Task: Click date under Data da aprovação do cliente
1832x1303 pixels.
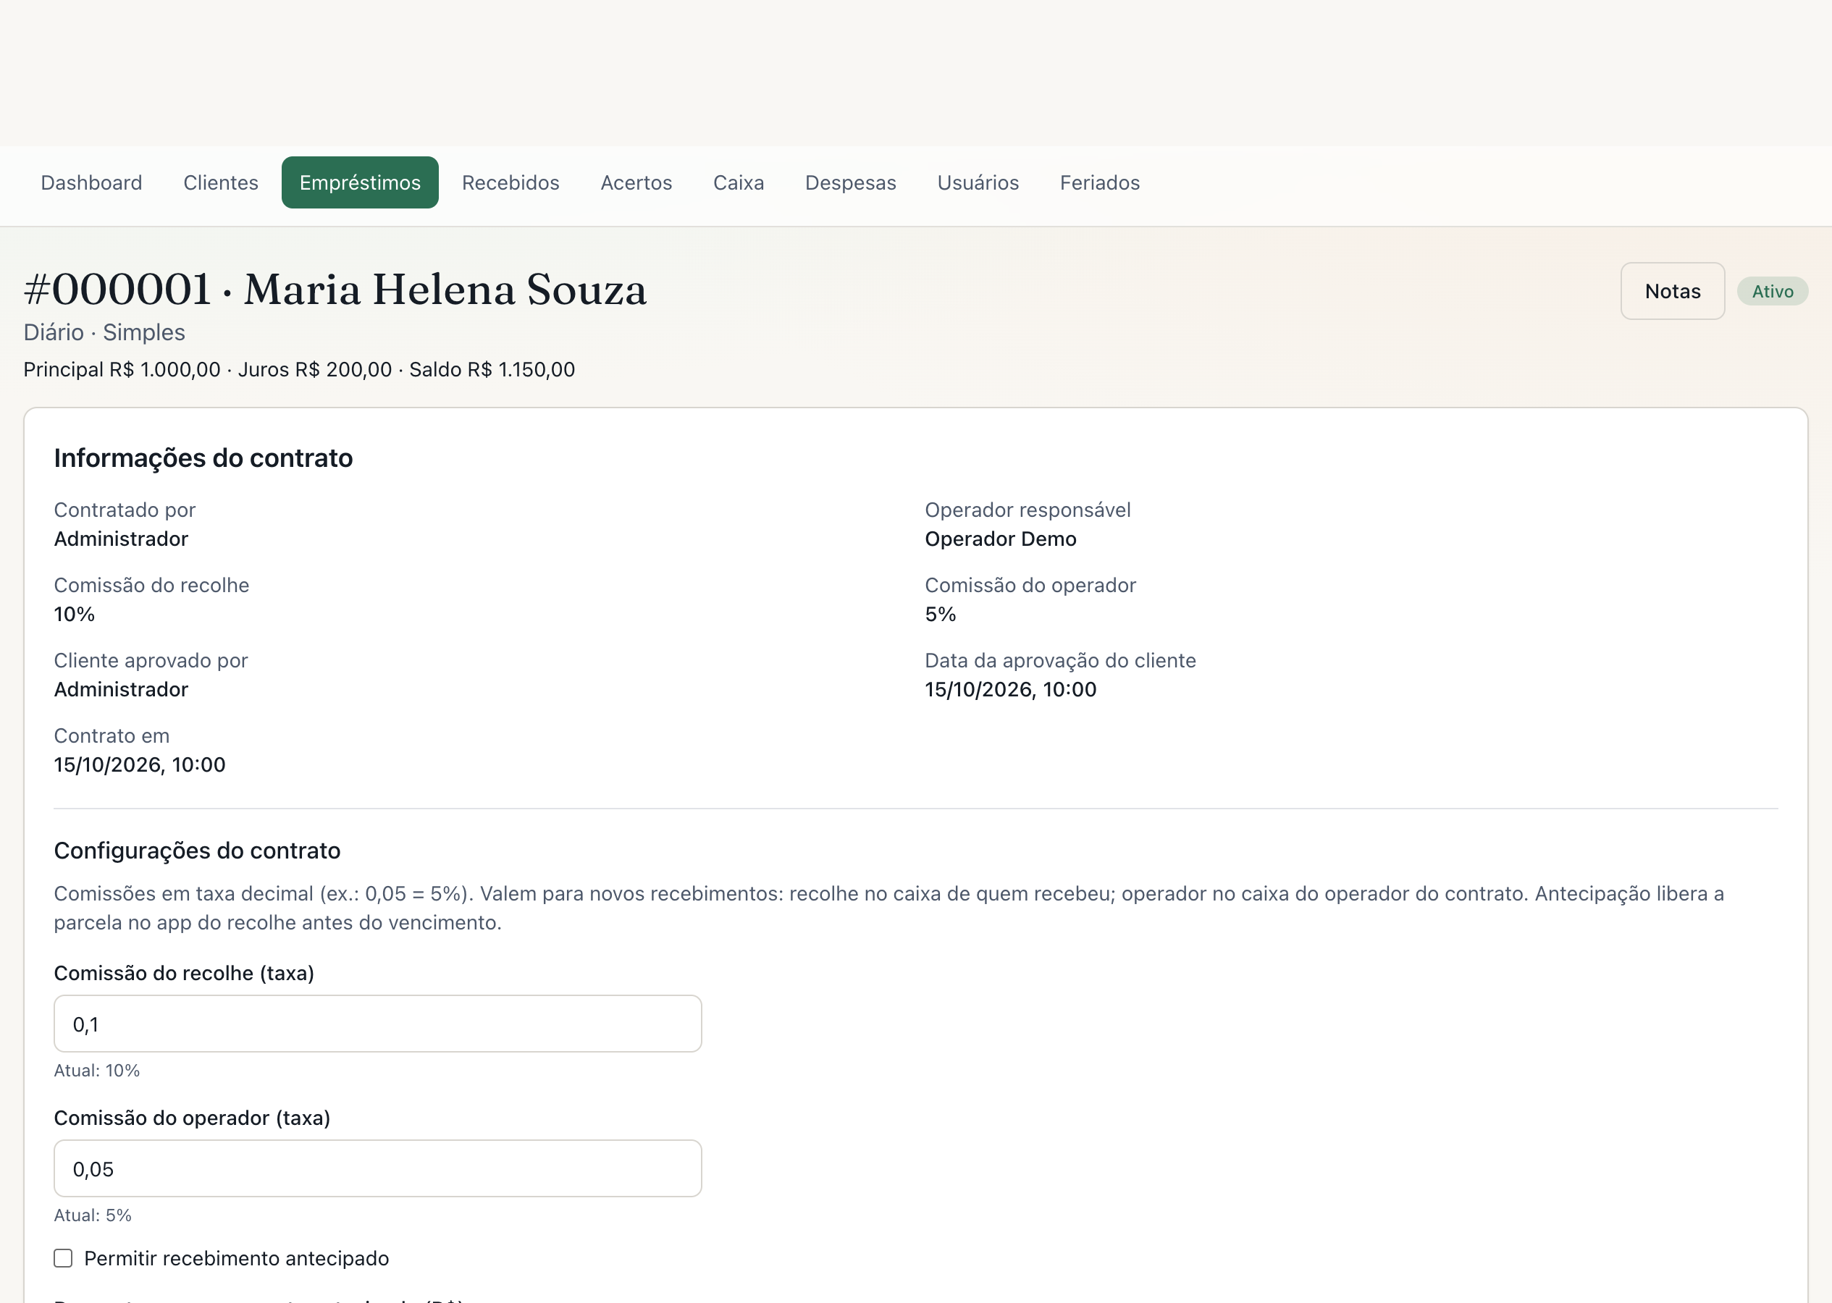Action: [1010, 689]
